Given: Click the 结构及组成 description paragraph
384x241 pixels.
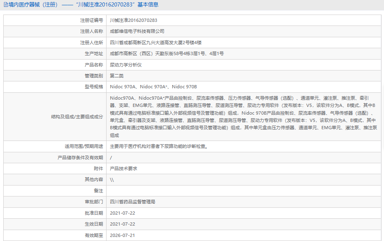Looking at the screenshot, I should pos(243,117).
